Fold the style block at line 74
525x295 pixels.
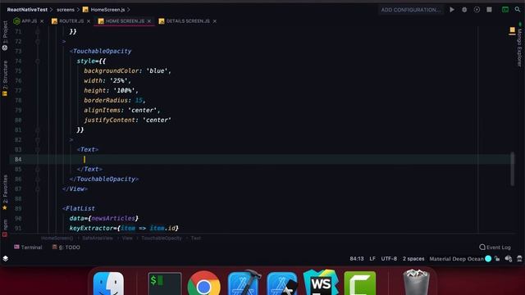(x=38, y=61)
